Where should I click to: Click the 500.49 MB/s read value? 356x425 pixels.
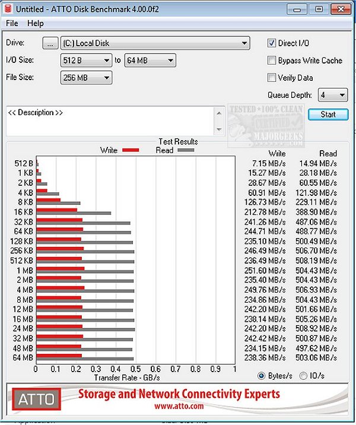(x=316, y=241)
